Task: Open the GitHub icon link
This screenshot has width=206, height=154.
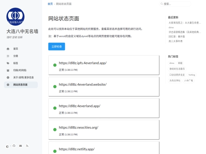Action: [x=14, y=146]
